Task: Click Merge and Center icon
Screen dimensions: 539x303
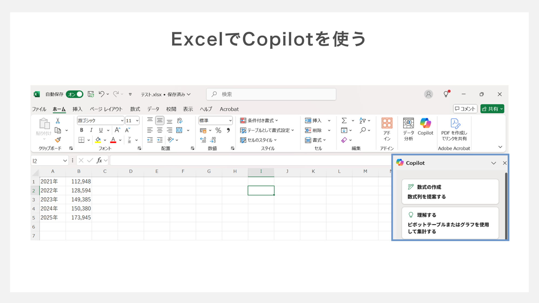Action: click(179, 130)
